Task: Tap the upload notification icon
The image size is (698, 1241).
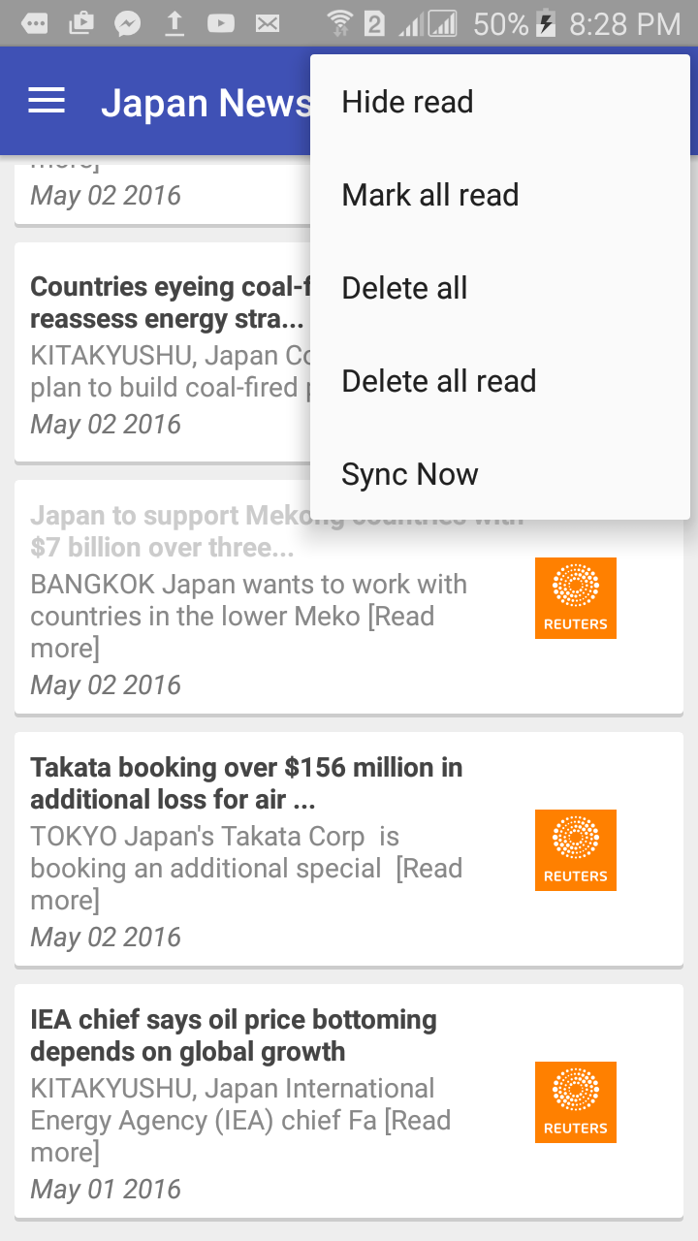Action: (174, 23)
